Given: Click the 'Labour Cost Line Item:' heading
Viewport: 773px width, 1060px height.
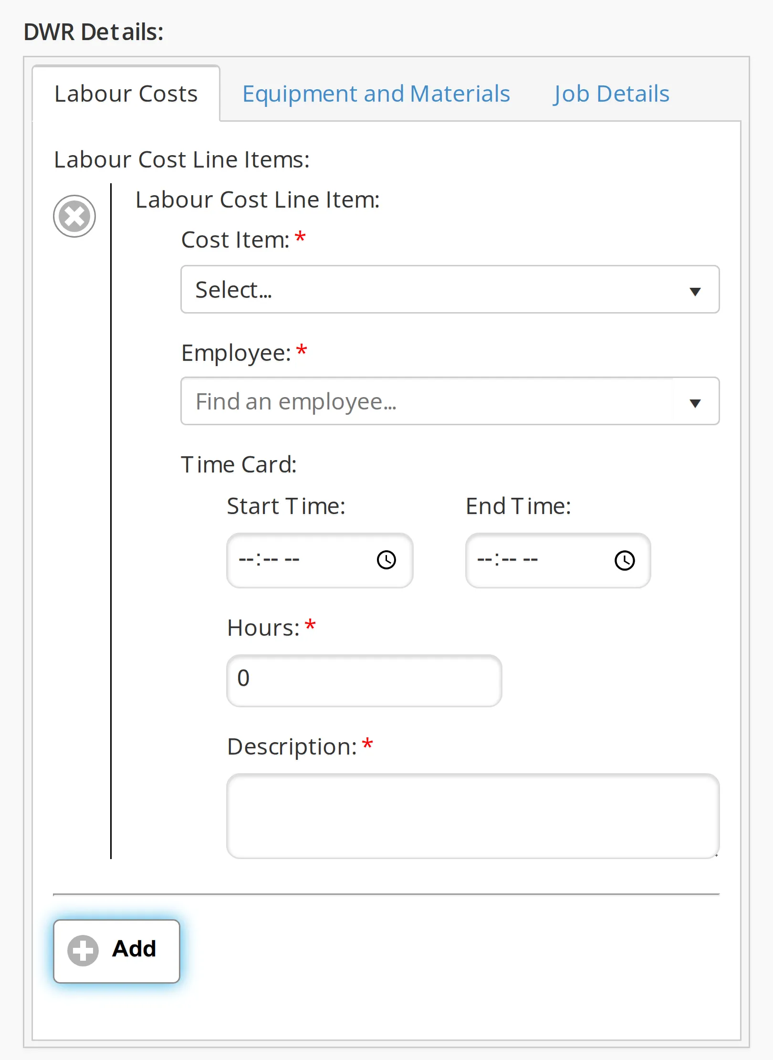Looking at the screenshot, I should (x=258, y=199).
